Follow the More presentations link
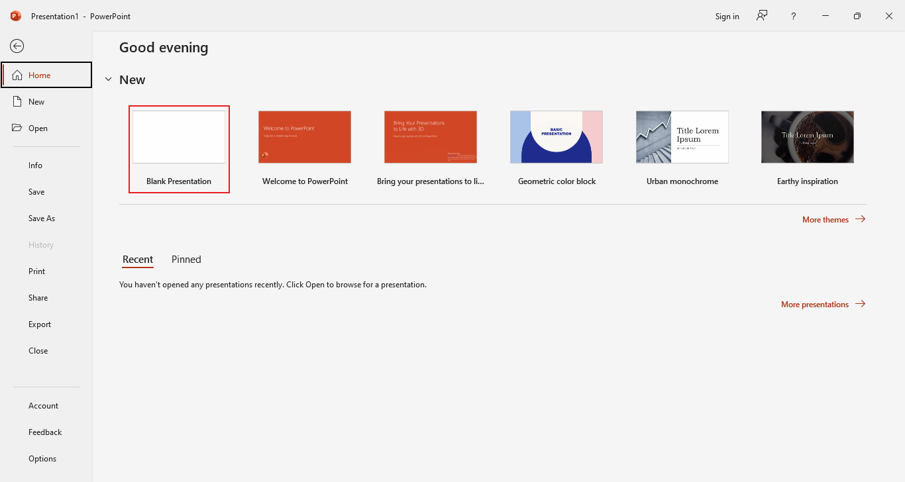This screenshot has width=905, height=482. tap(815, 304)
